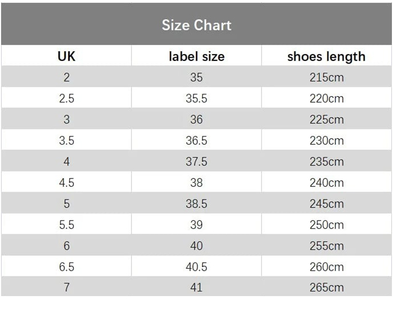Click the UK size 7 cell
Viewport: 393px width, 315px height.
click(67, 287)
